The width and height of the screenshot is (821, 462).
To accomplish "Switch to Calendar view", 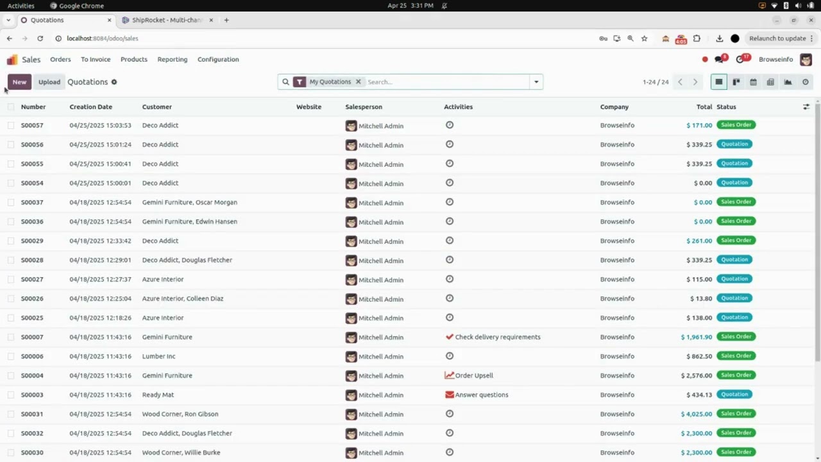I will pos(754,82).
